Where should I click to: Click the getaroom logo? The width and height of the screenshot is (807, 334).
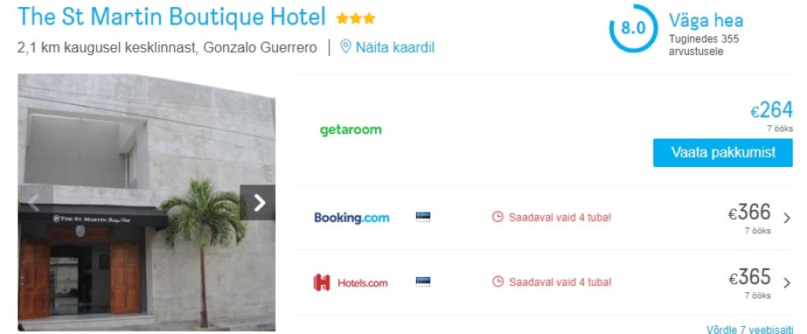click(351, 130)
